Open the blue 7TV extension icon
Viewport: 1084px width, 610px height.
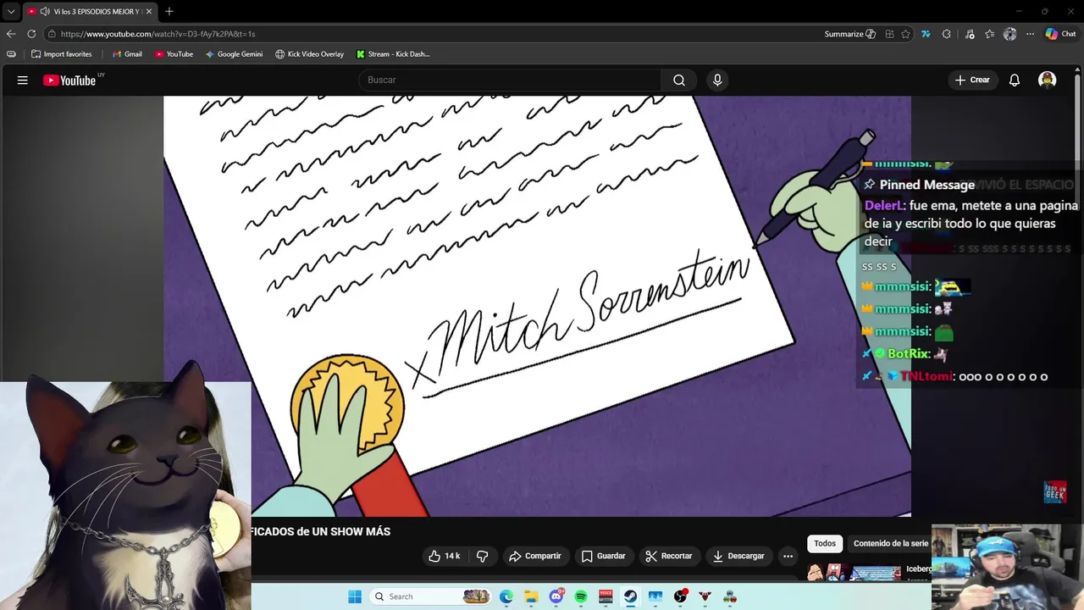tap(926, 34)
